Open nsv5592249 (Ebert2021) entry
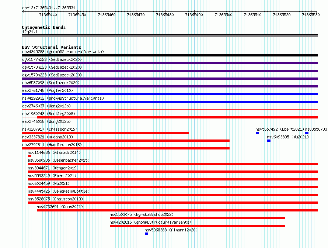 click(52, 176)
